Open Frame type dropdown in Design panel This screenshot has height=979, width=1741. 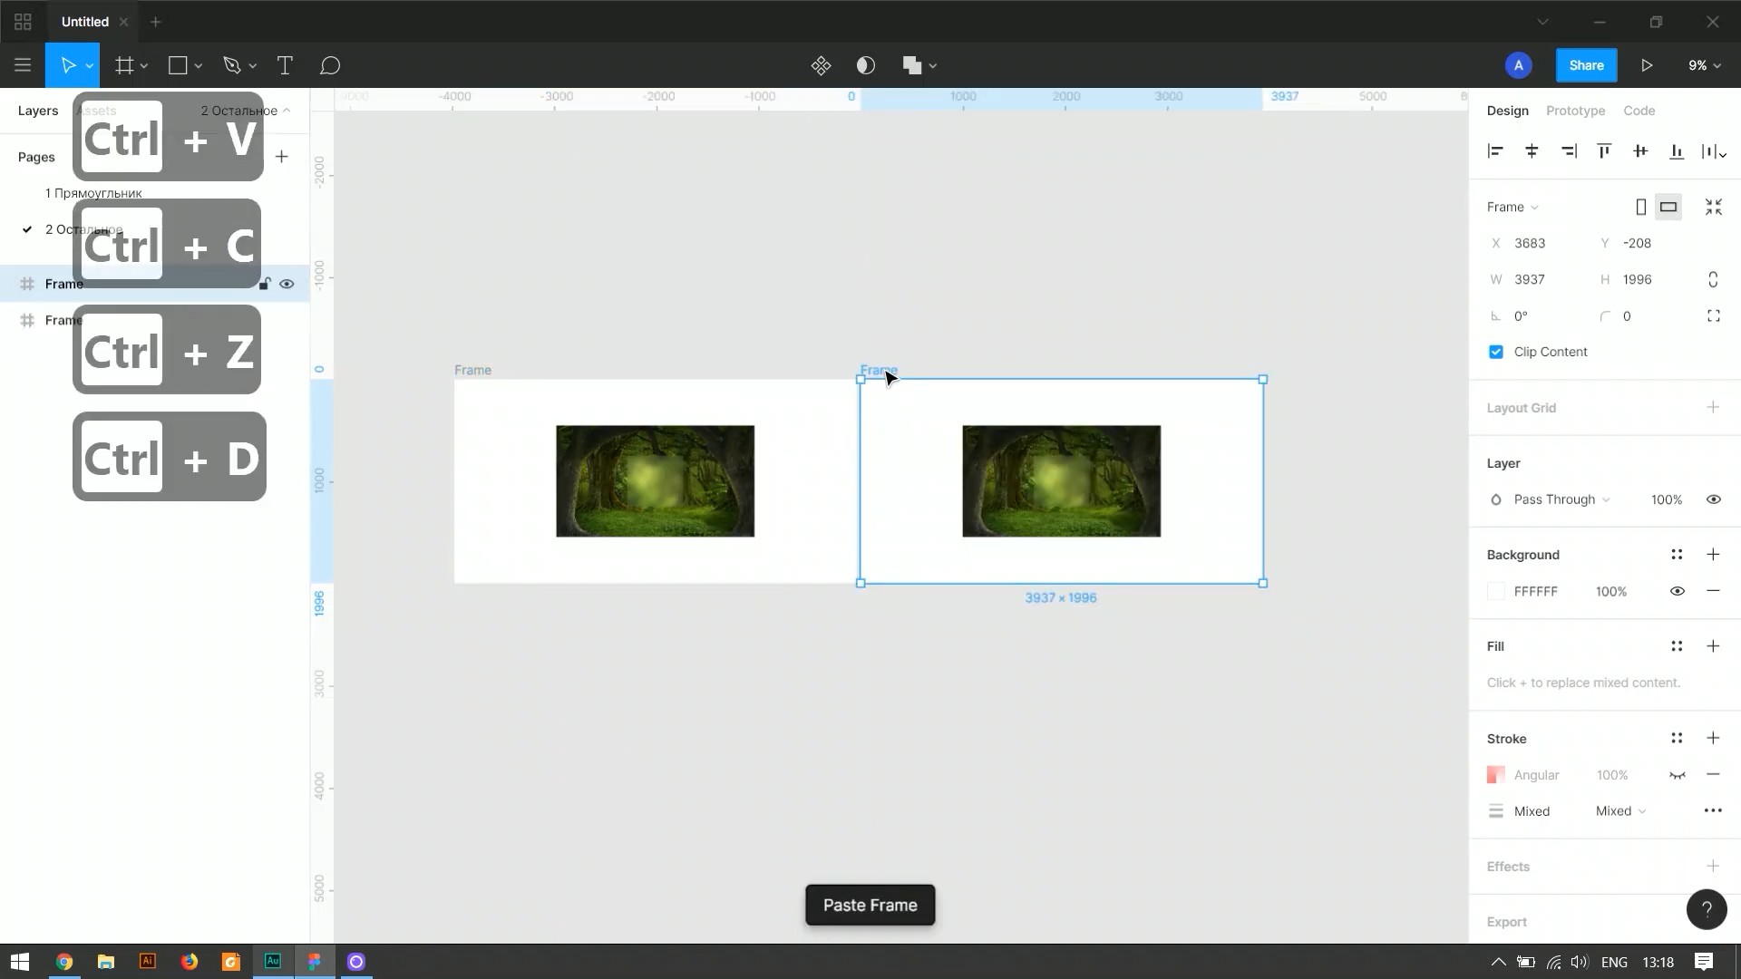click(x=1512, y=208)
